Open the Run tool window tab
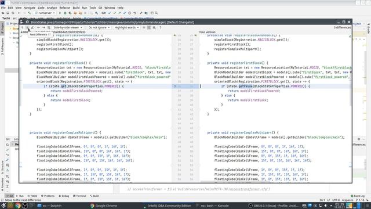 click(x=20, y=196)
